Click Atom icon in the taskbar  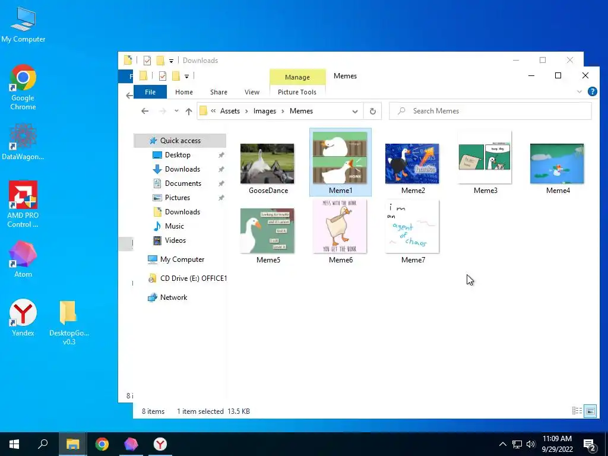131,444
